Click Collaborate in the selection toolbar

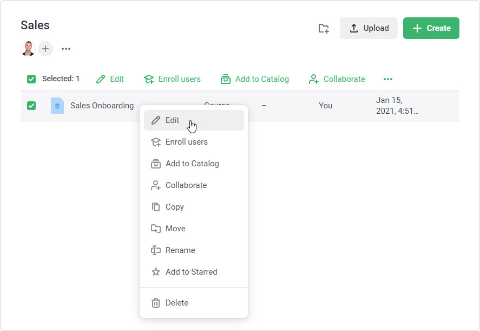pos(337,79)
